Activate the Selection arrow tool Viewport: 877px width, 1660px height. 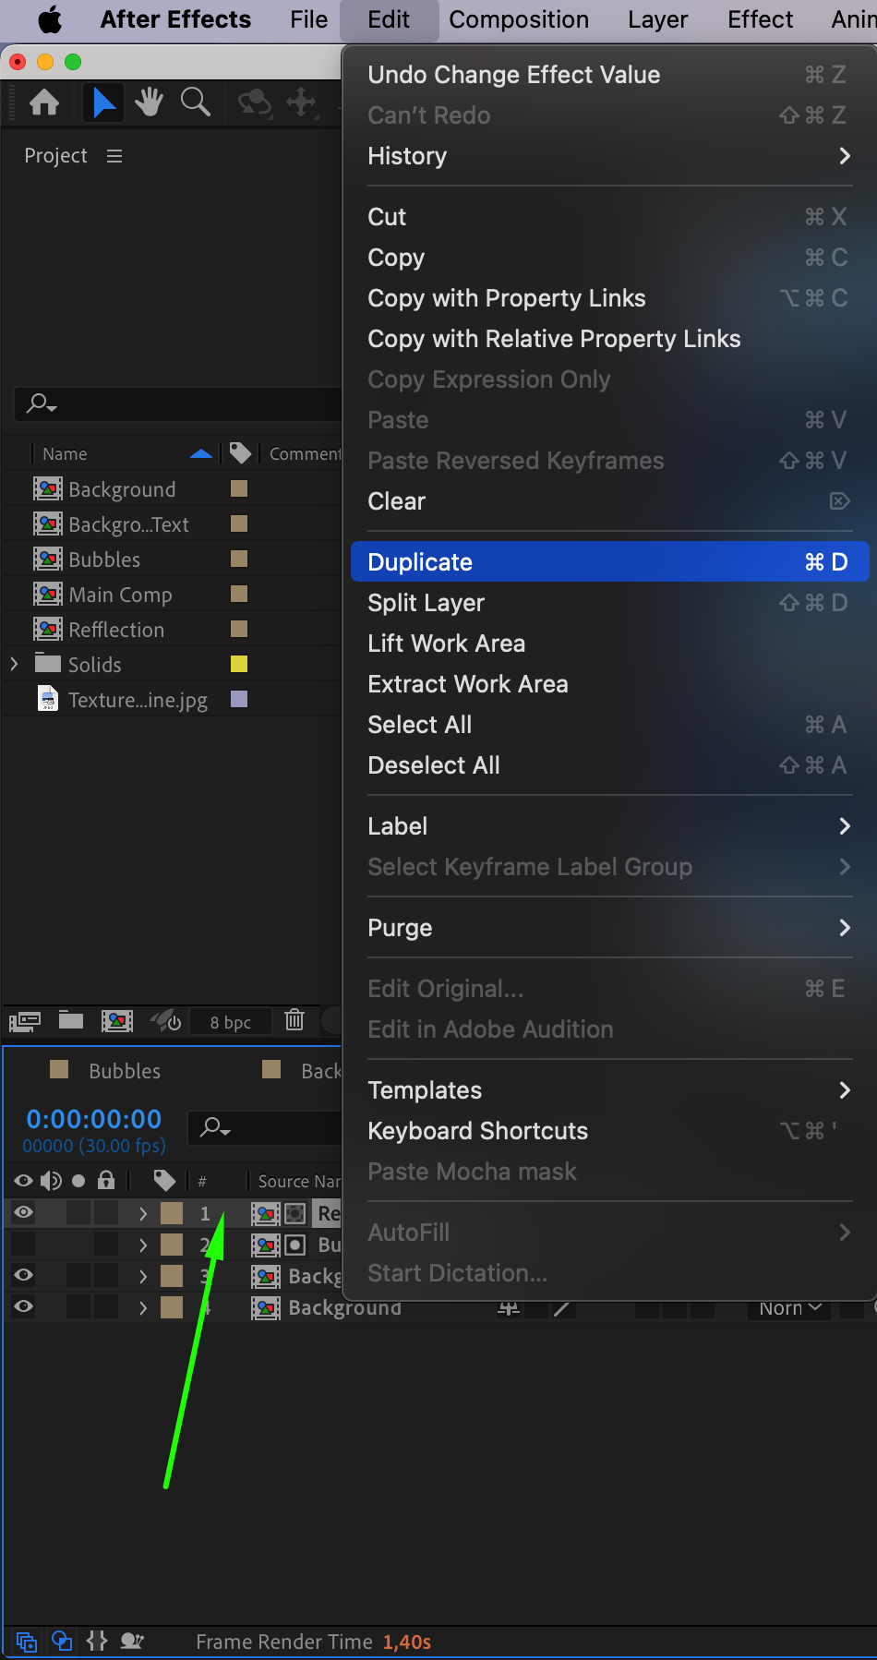coord(103,102)
